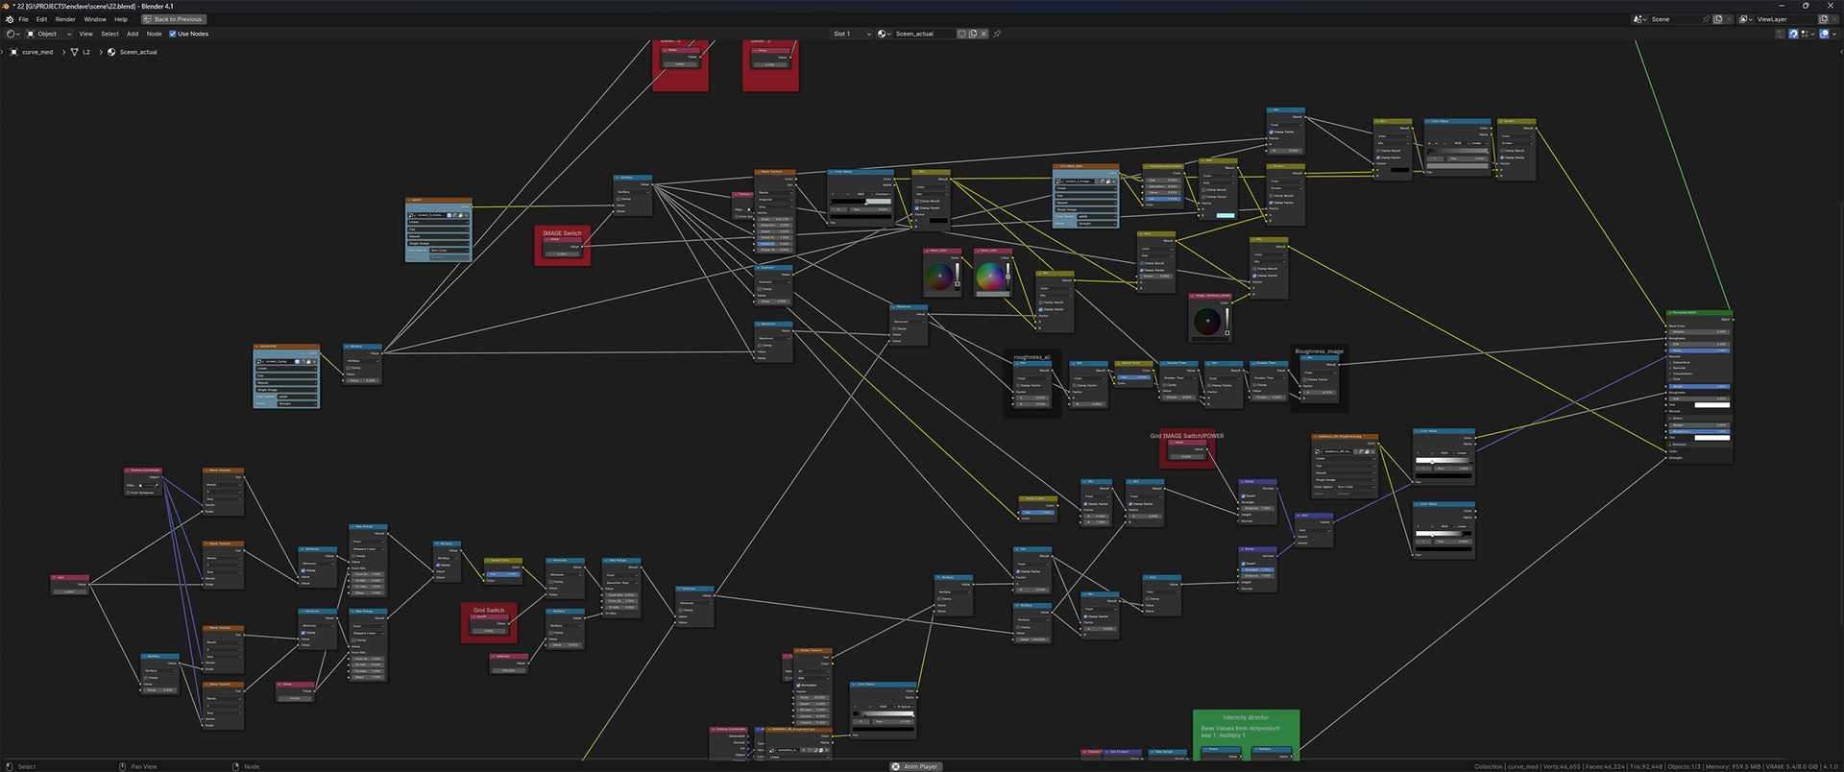The image size is (1844, 772).
Task: Toggle the node tree pin icon
Action: (x=997, y=34)
